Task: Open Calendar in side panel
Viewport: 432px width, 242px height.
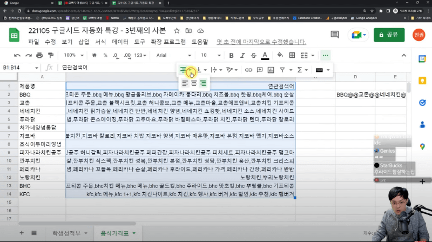Action: pos(422,59)
